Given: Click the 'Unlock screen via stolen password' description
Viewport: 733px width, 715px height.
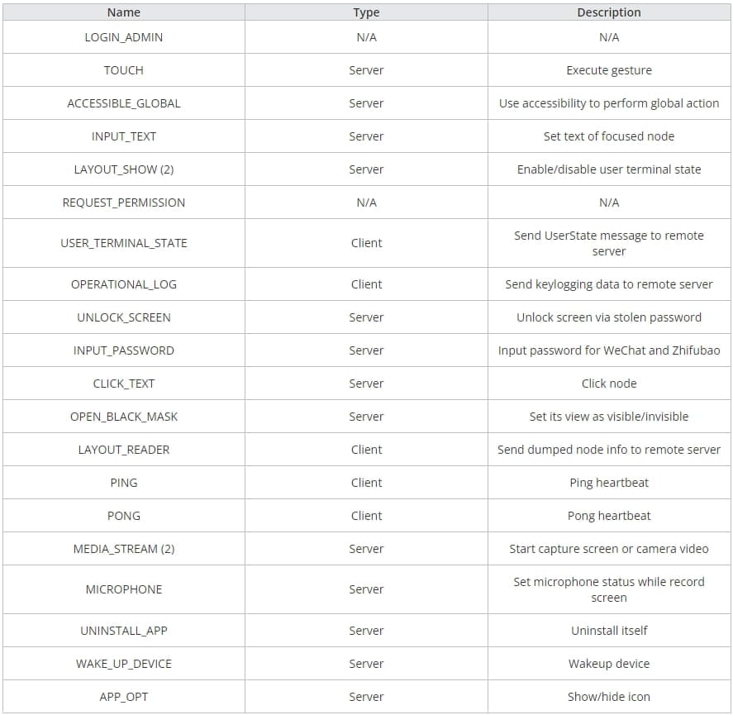Looking at the screenshot, I should (x=609, y=317).
